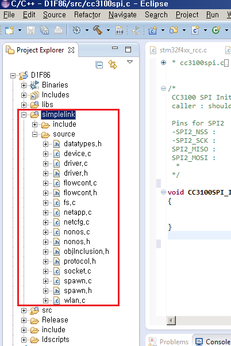Expand the simplelink include folder

coord(34,125)
